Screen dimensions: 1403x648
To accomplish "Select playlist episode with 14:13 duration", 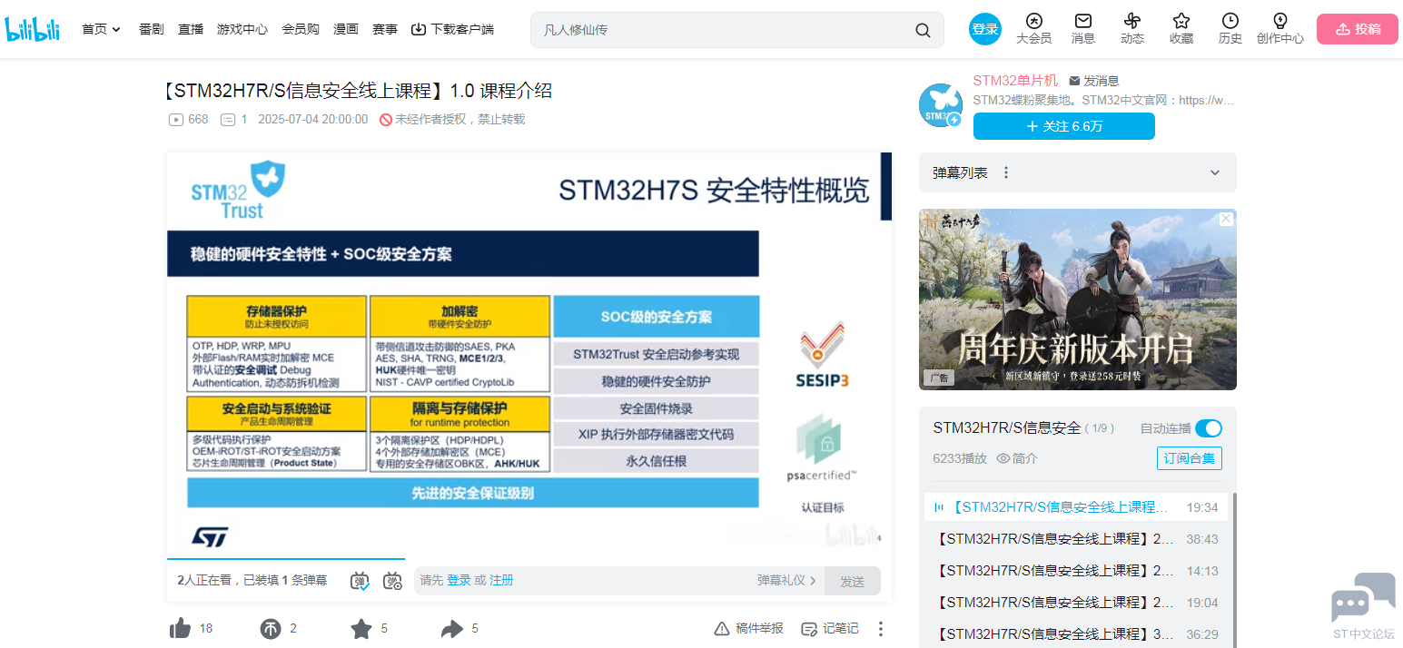I will [x=1075, y=571].
